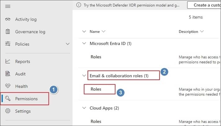The height and width of the screenshot is (126, 221).
Task: Click the Entra ID Roles description text
Action: 200,60
